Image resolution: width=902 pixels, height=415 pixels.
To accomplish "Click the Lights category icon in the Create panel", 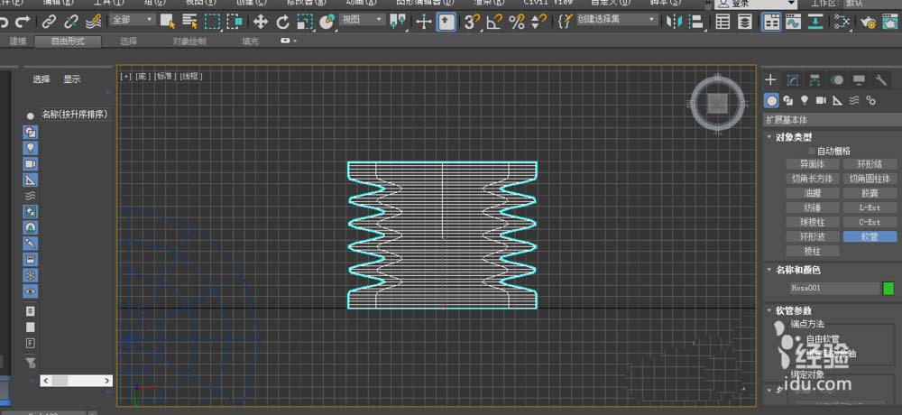I will click(804, 100).
